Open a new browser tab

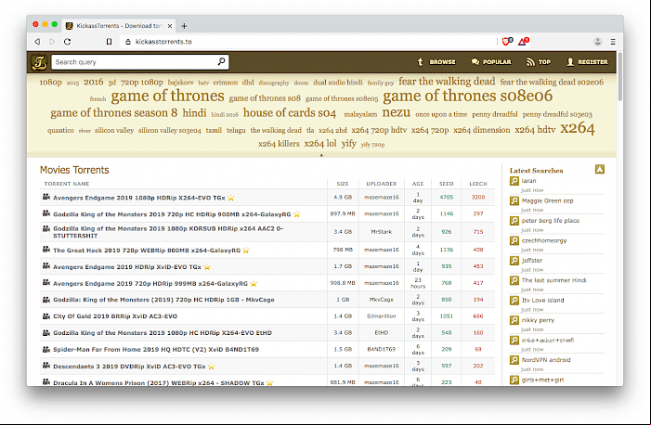(x=184, y=26)
